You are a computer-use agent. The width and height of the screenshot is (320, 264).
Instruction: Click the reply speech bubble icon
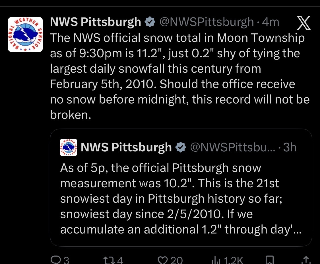tap(55, 260)
